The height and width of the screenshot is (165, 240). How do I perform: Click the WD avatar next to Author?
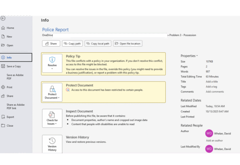click(x=209, y=133)
